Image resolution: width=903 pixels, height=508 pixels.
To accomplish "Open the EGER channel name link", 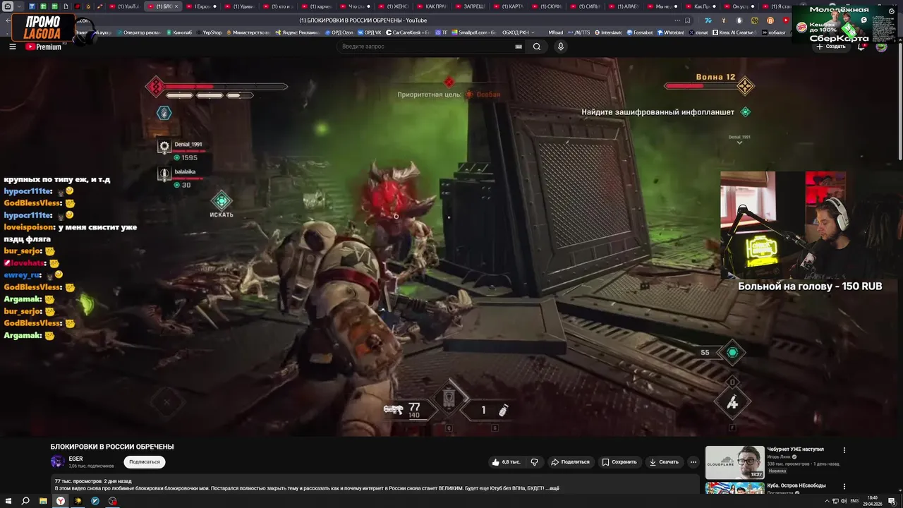I will point(75,459).
